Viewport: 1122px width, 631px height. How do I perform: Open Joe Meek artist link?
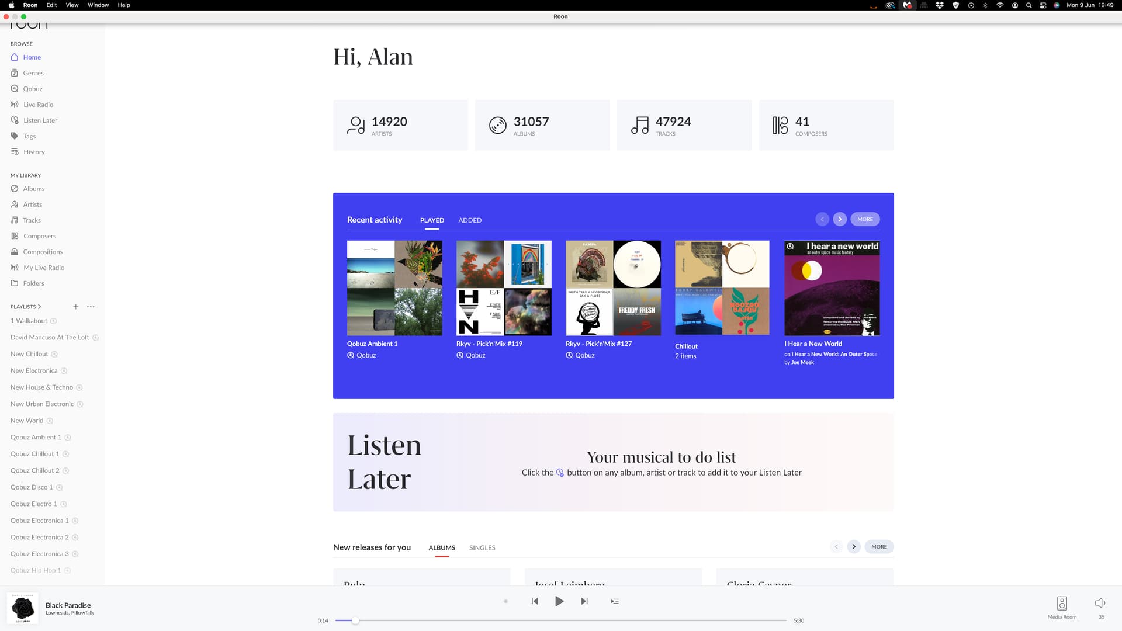click(x=802, y=362)
